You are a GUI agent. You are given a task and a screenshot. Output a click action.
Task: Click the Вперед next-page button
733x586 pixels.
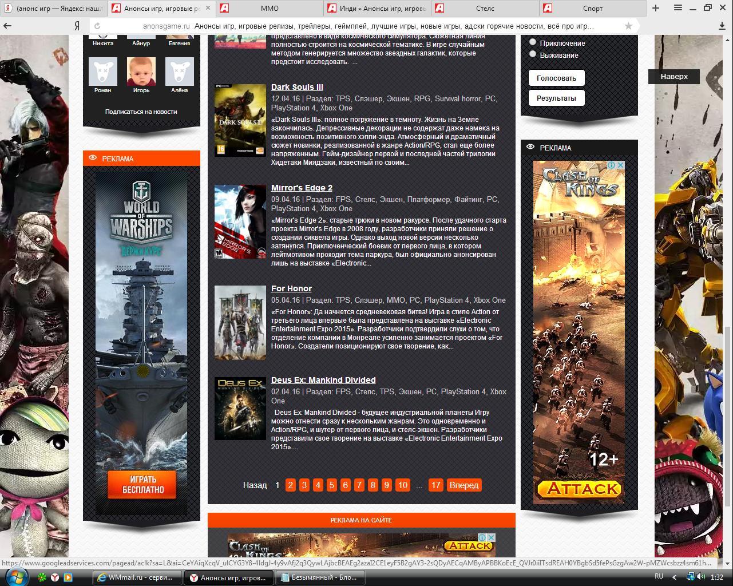[x=464, y=485]
